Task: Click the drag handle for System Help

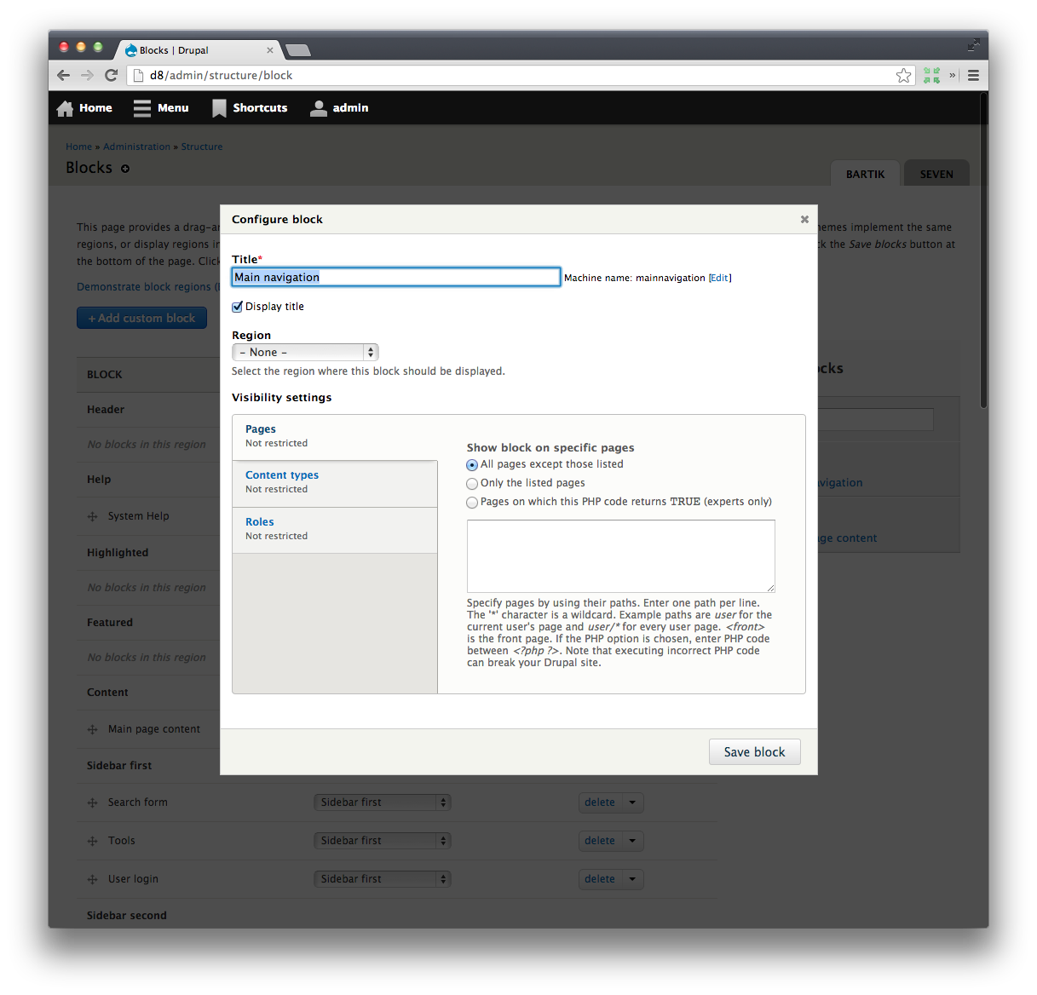Action: coord(92,516)
